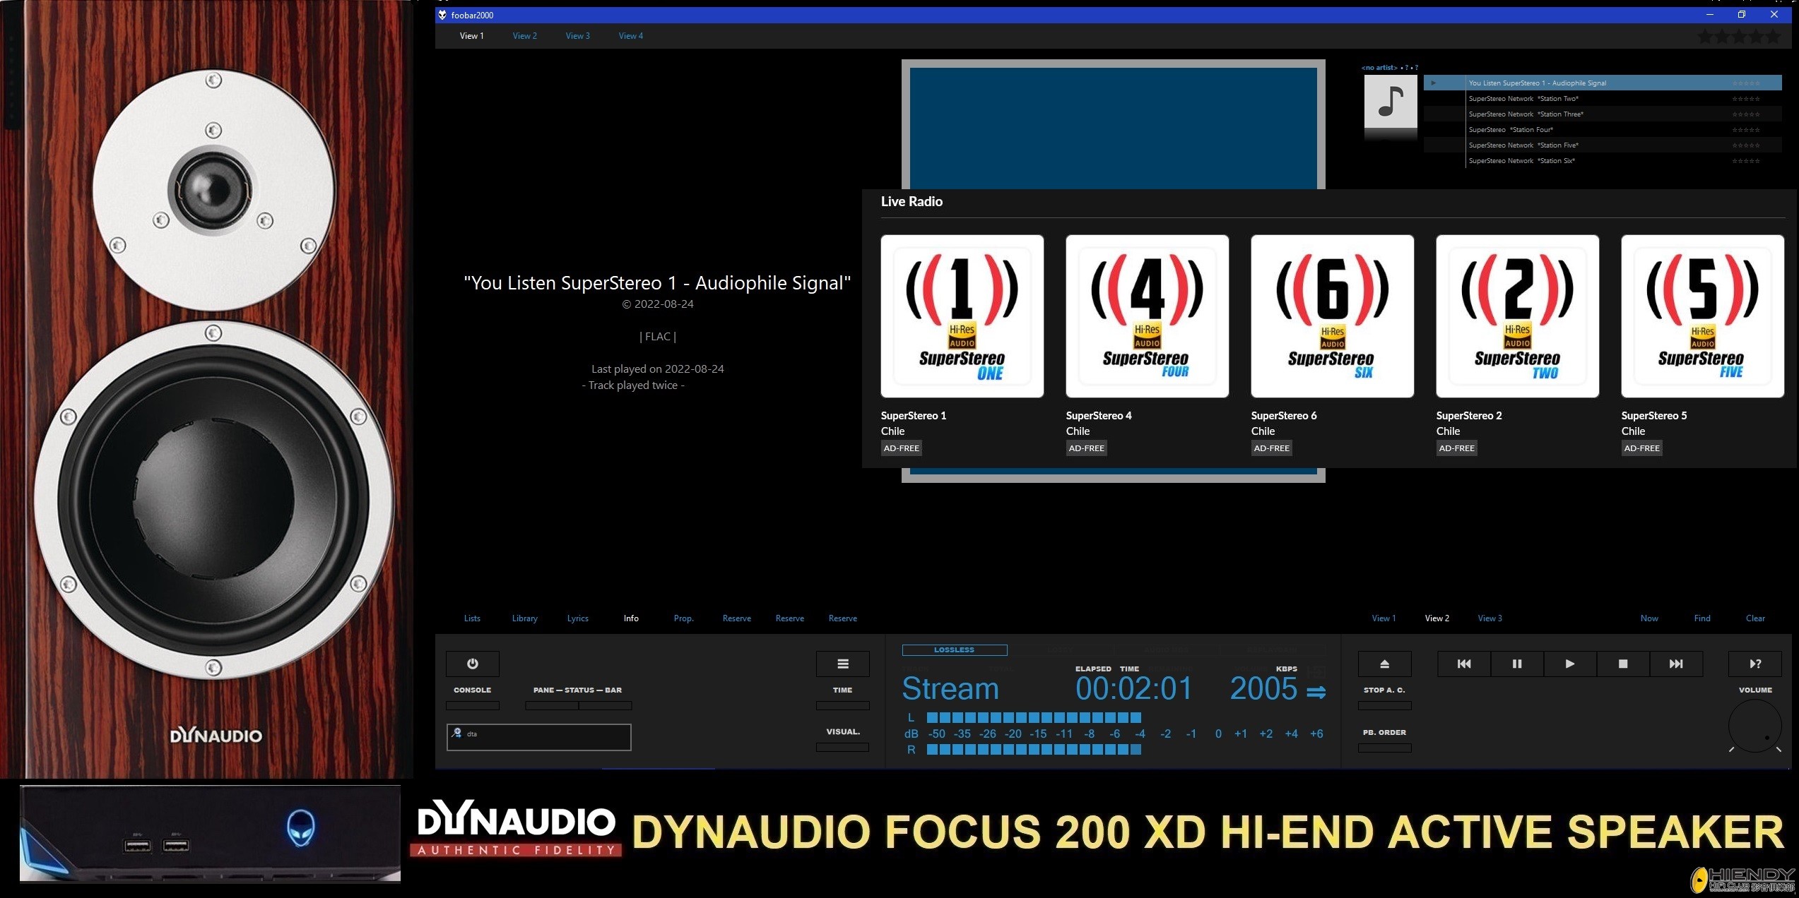1799x898 pixels.
Task: Toggle the LOSSLESS indicator
Action: click(x=954, y=649)
